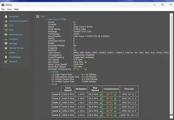Click Core 4 temperature graph icon
This screenshot has width=174, height=120.
point(115,111)
